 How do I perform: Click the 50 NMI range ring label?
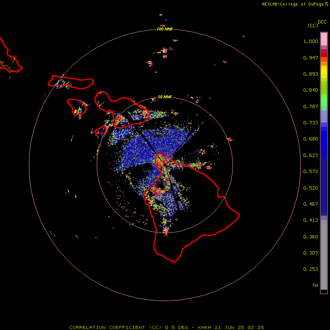[x=165, y=97]
